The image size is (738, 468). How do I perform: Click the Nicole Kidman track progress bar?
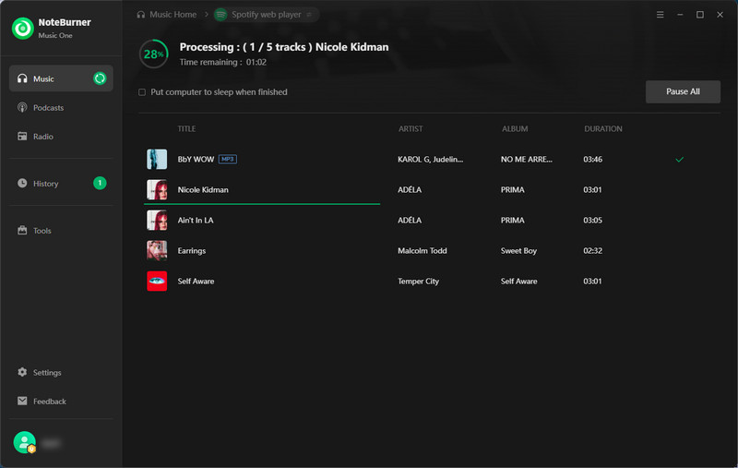click(x=262, y=204)
